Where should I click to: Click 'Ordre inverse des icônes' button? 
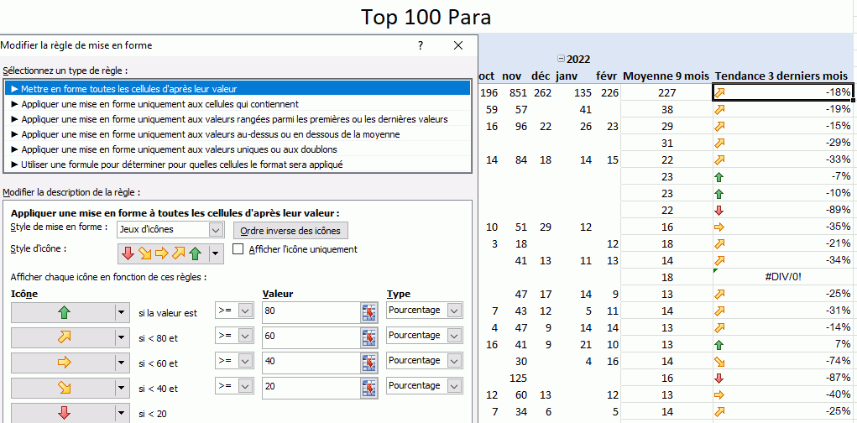(x=290, y=230)
